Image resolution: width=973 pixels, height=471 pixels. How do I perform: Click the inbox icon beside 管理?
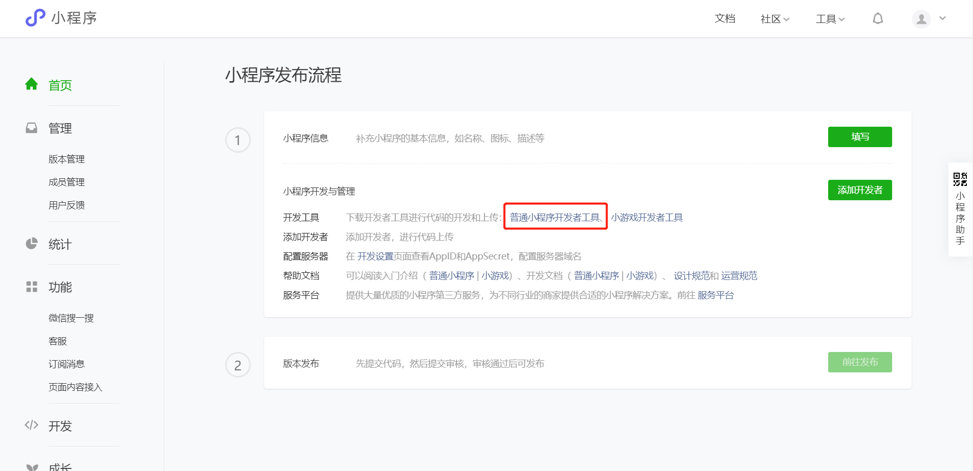tap(32, 128)
